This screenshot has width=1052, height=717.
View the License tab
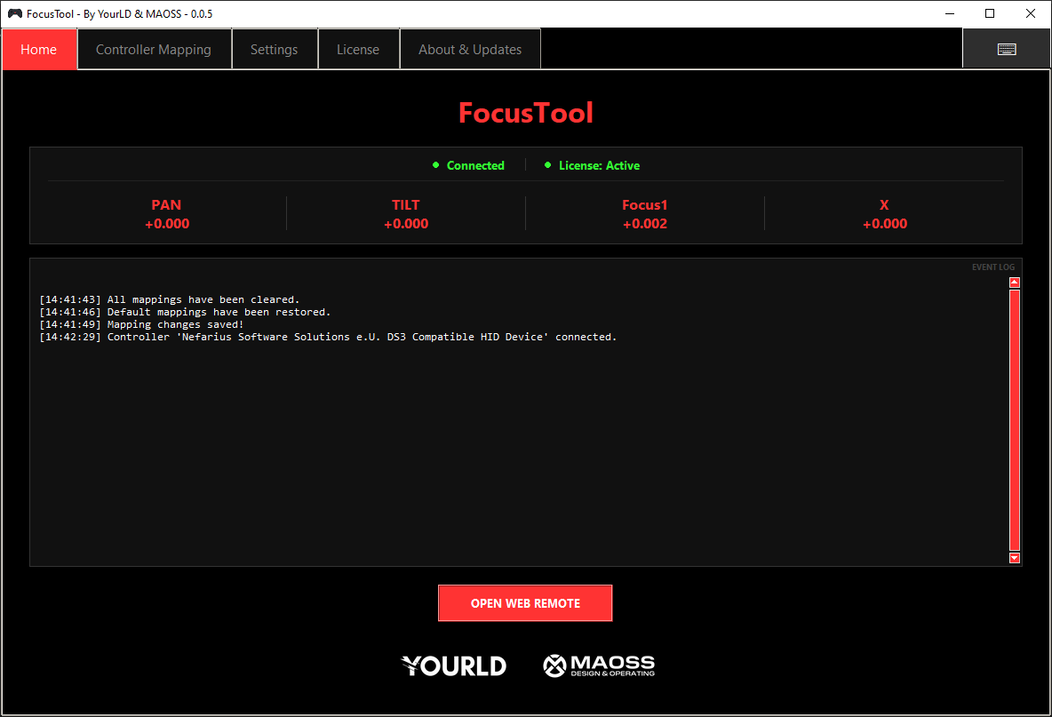coord(358,49)
